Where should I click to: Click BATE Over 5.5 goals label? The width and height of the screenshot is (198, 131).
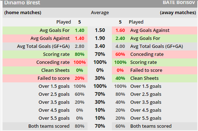(x=146, y=118)
